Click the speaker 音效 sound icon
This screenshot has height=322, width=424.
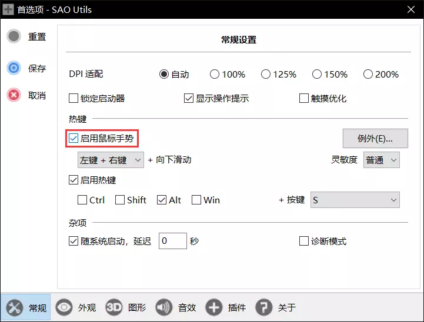pos(163,307)
